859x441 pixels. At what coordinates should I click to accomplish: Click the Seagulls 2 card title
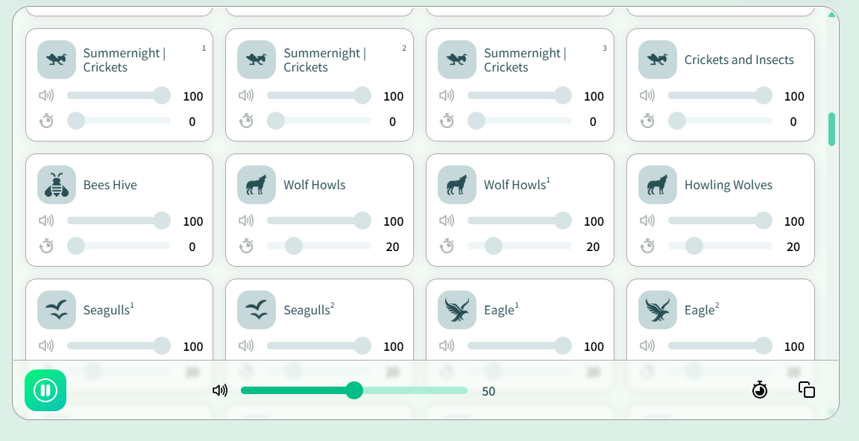click(309, 310)
